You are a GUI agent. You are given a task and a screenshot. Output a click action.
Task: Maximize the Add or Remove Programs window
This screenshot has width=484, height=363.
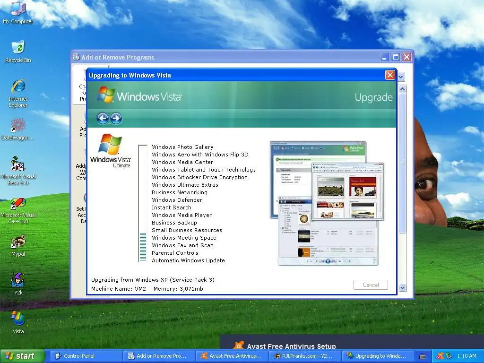click(396, 57)
